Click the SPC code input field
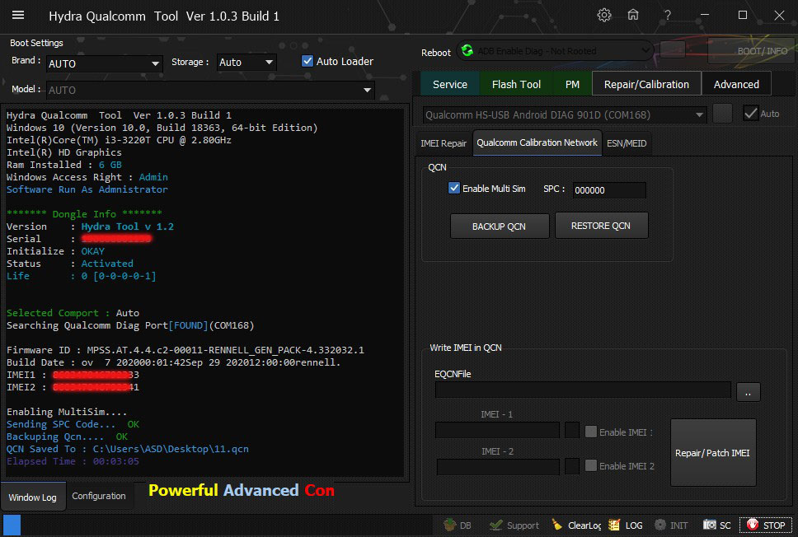The image size is (798, 537). (x=609, y=190)
